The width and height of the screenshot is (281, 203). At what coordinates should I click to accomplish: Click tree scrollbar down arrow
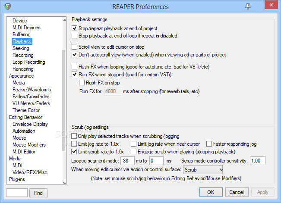[64, 182]
